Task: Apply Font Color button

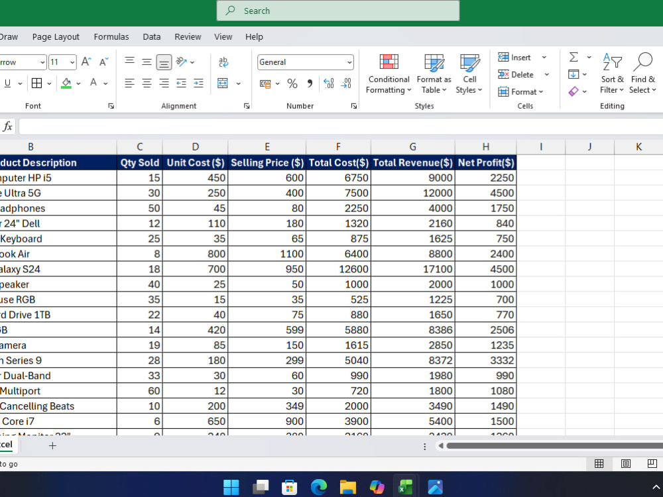Action: click(x=93, y=83)
